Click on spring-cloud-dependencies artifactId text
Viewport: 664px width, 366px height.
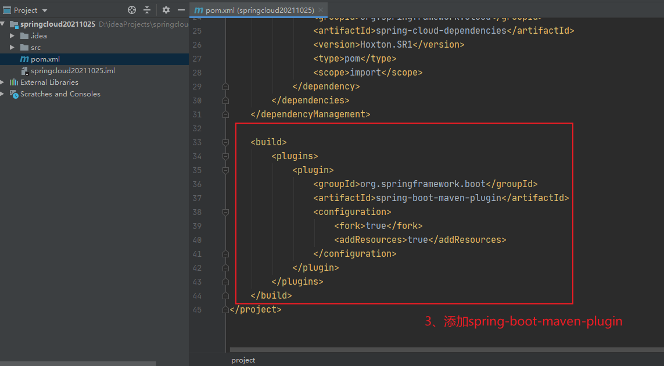point(441,30)
